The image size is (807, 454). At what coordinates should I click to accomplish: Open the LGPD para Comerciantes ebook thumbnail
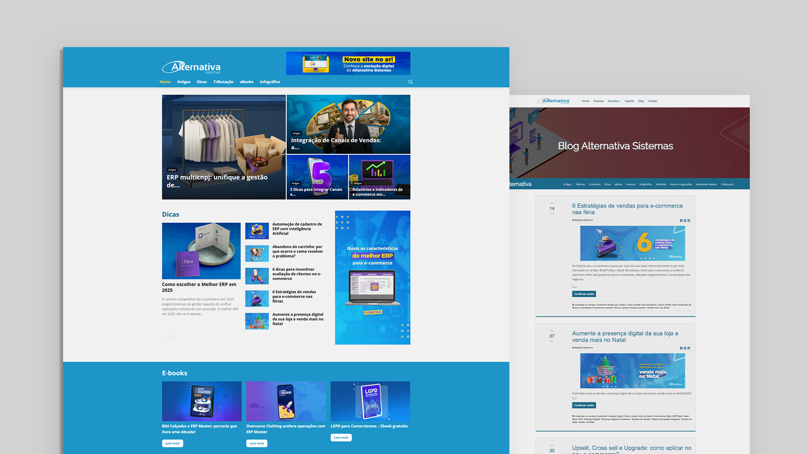(x=370, y=401)
